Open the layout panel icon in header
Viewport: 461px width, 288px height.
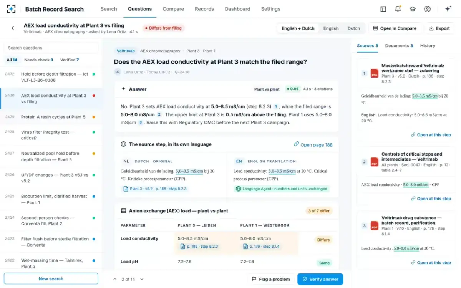383,9
